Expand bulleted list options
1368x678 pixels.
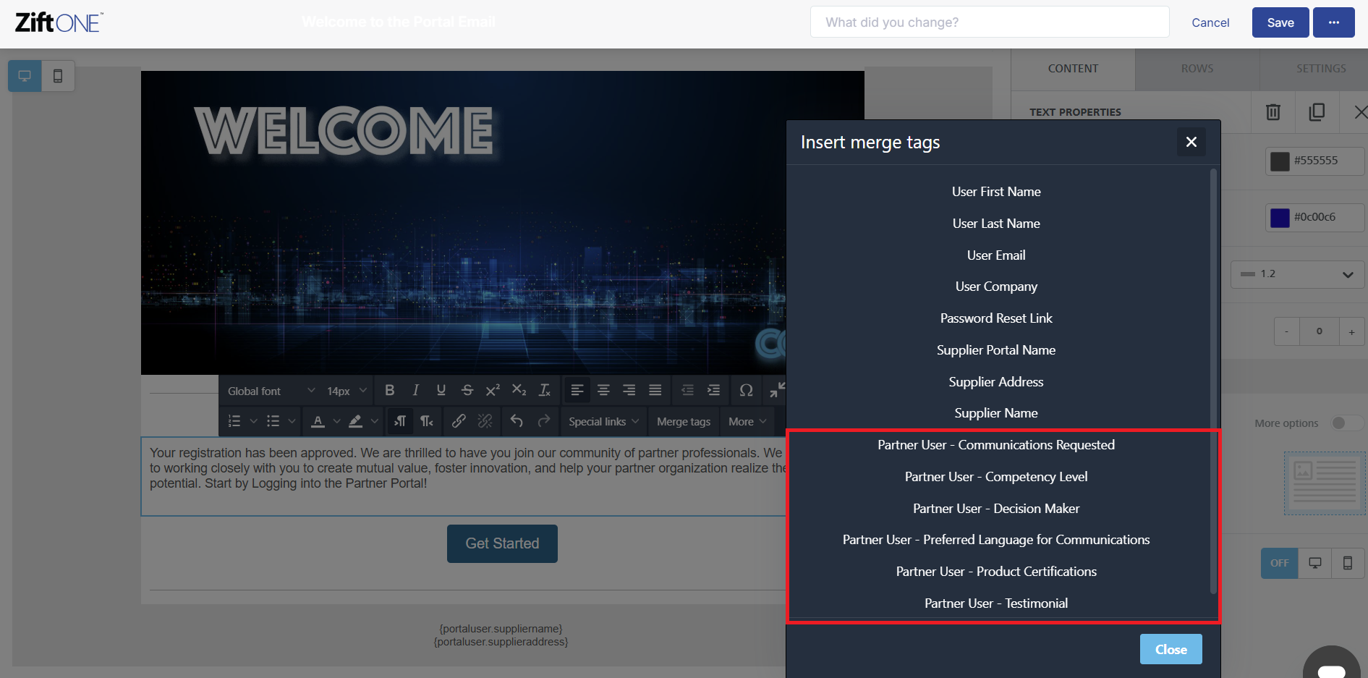pyautogui.click(x=292, y=421)
